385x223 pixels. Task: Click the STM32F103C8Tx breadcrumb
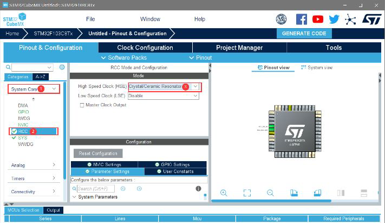pos(53,34)
